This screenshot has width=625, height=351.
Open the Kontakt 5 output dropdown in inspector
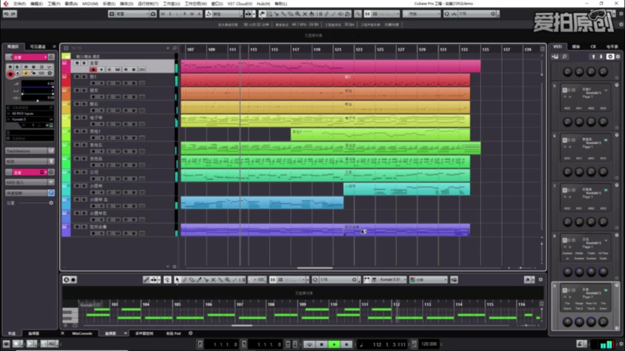[x=29, y=119]
